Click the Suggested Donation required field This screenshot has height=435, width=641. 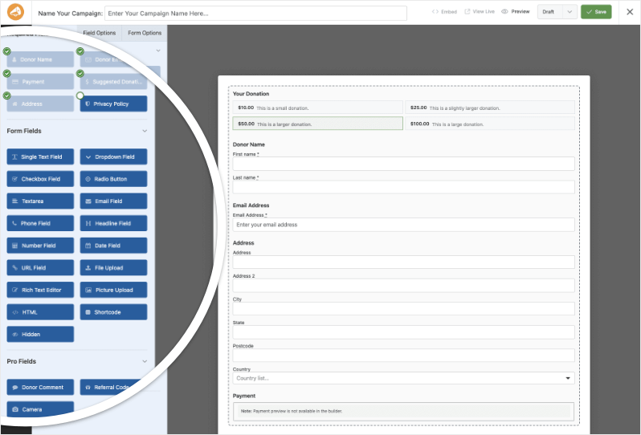pos(113,82)
